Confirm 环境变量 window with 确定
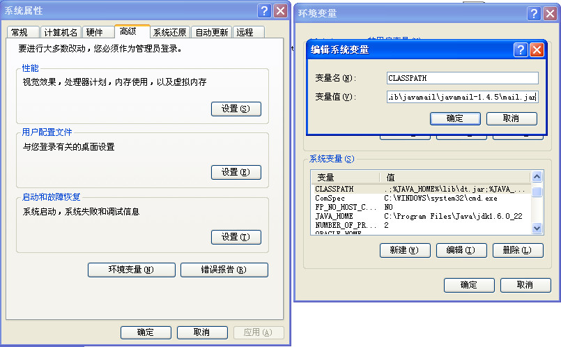Image resolution: width=561 pixels, height=347 pixels. pos(469,285)
